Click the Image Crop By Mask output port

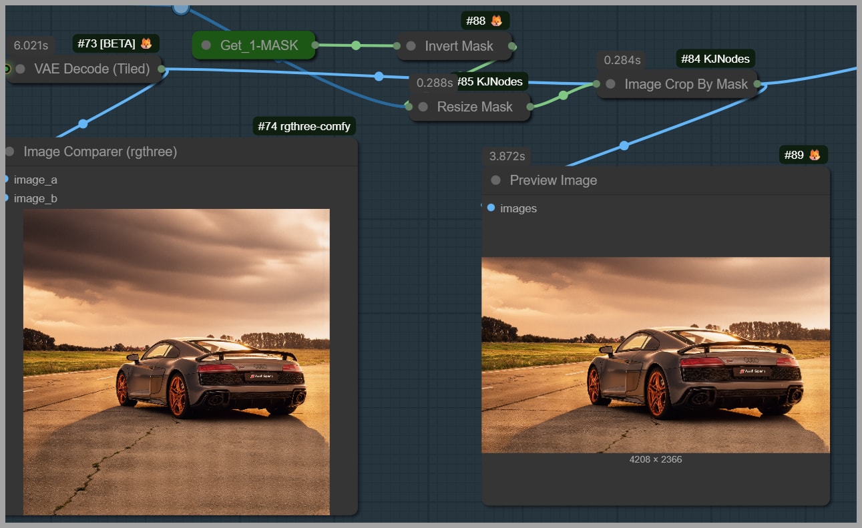pyautogui.click(x=757, y=84)
